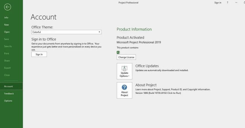
Task: Click the This product contains label
Action: 127,48
